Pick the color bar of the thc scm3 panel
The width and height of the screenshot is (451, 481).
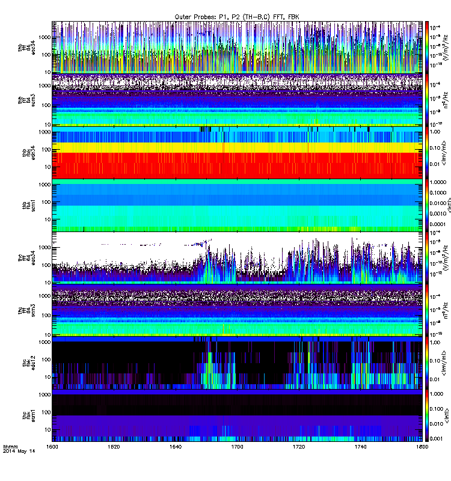[426, 310]
